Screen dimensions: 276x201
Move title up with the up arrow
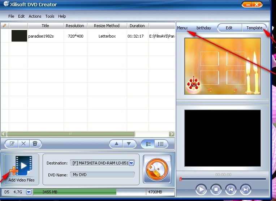click(x=116, y=144)
